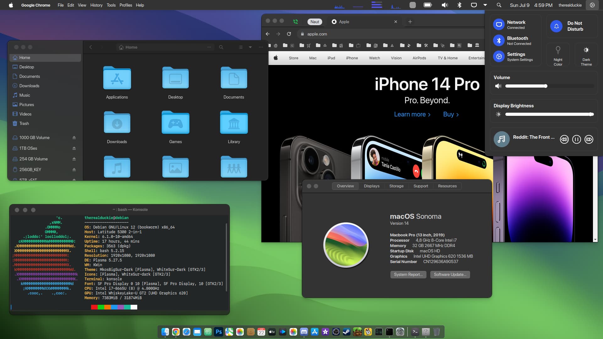Image resolution: width=603 pixels, height=339 pixels.
Task: Open System Settings from control panel
Action: point(499,56)
